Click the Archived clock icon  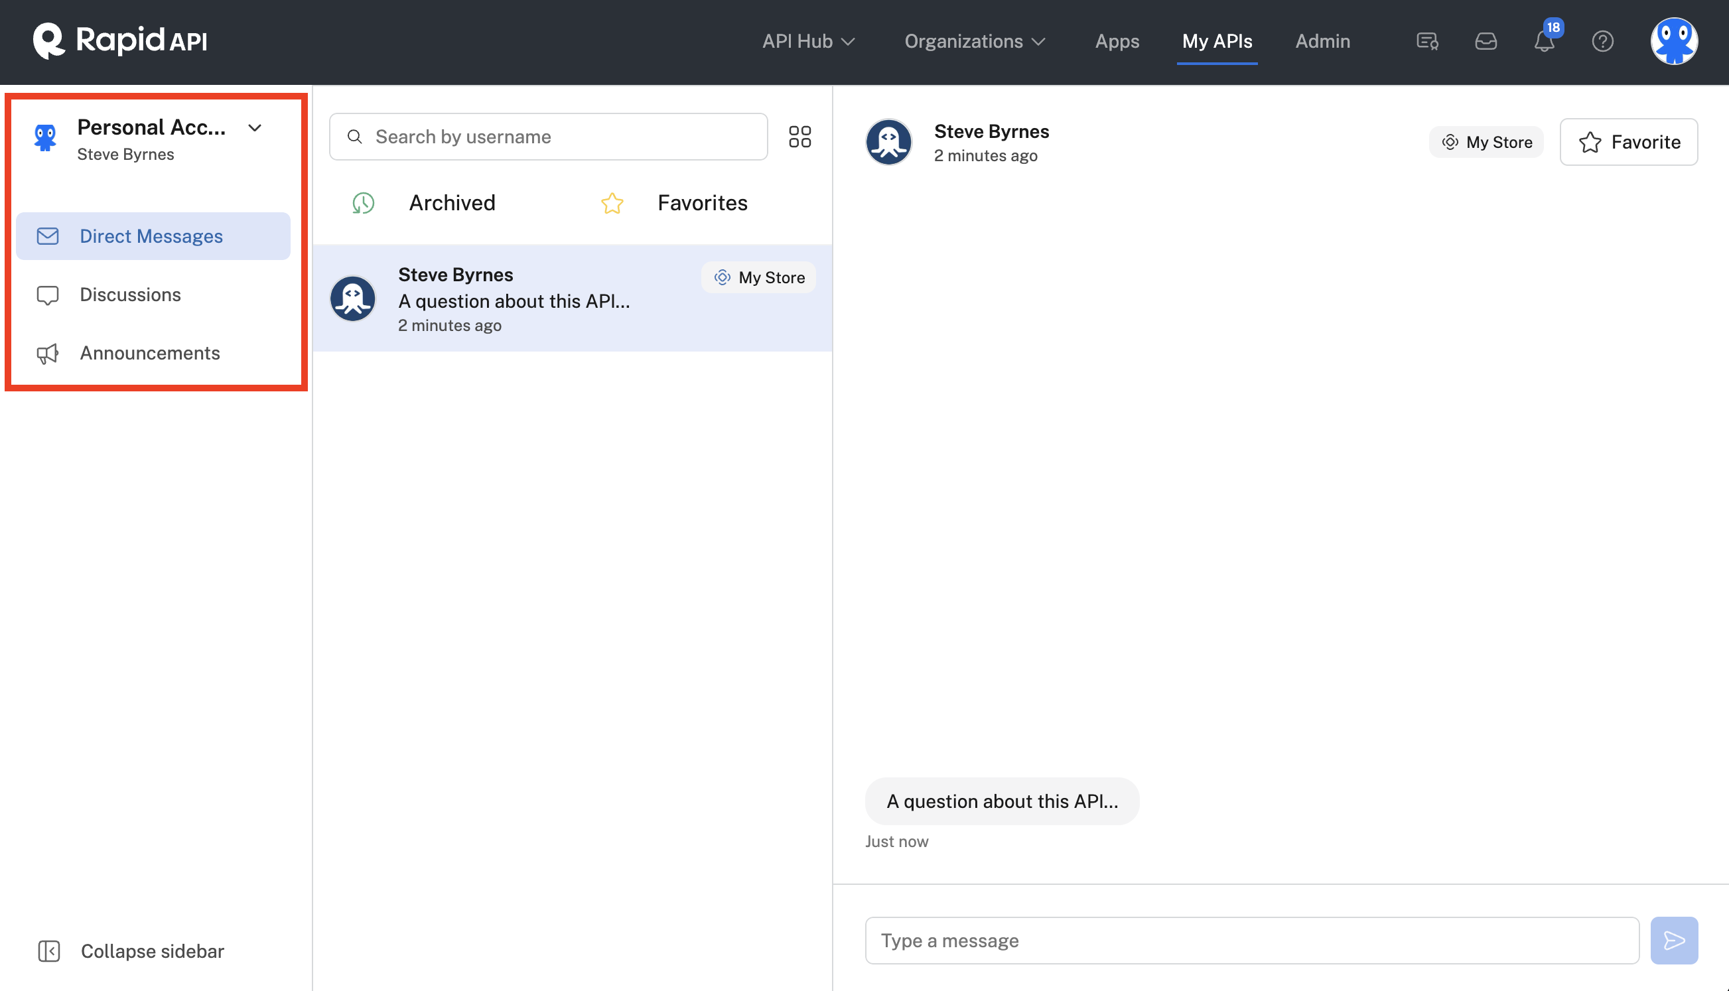click(363, 203)
